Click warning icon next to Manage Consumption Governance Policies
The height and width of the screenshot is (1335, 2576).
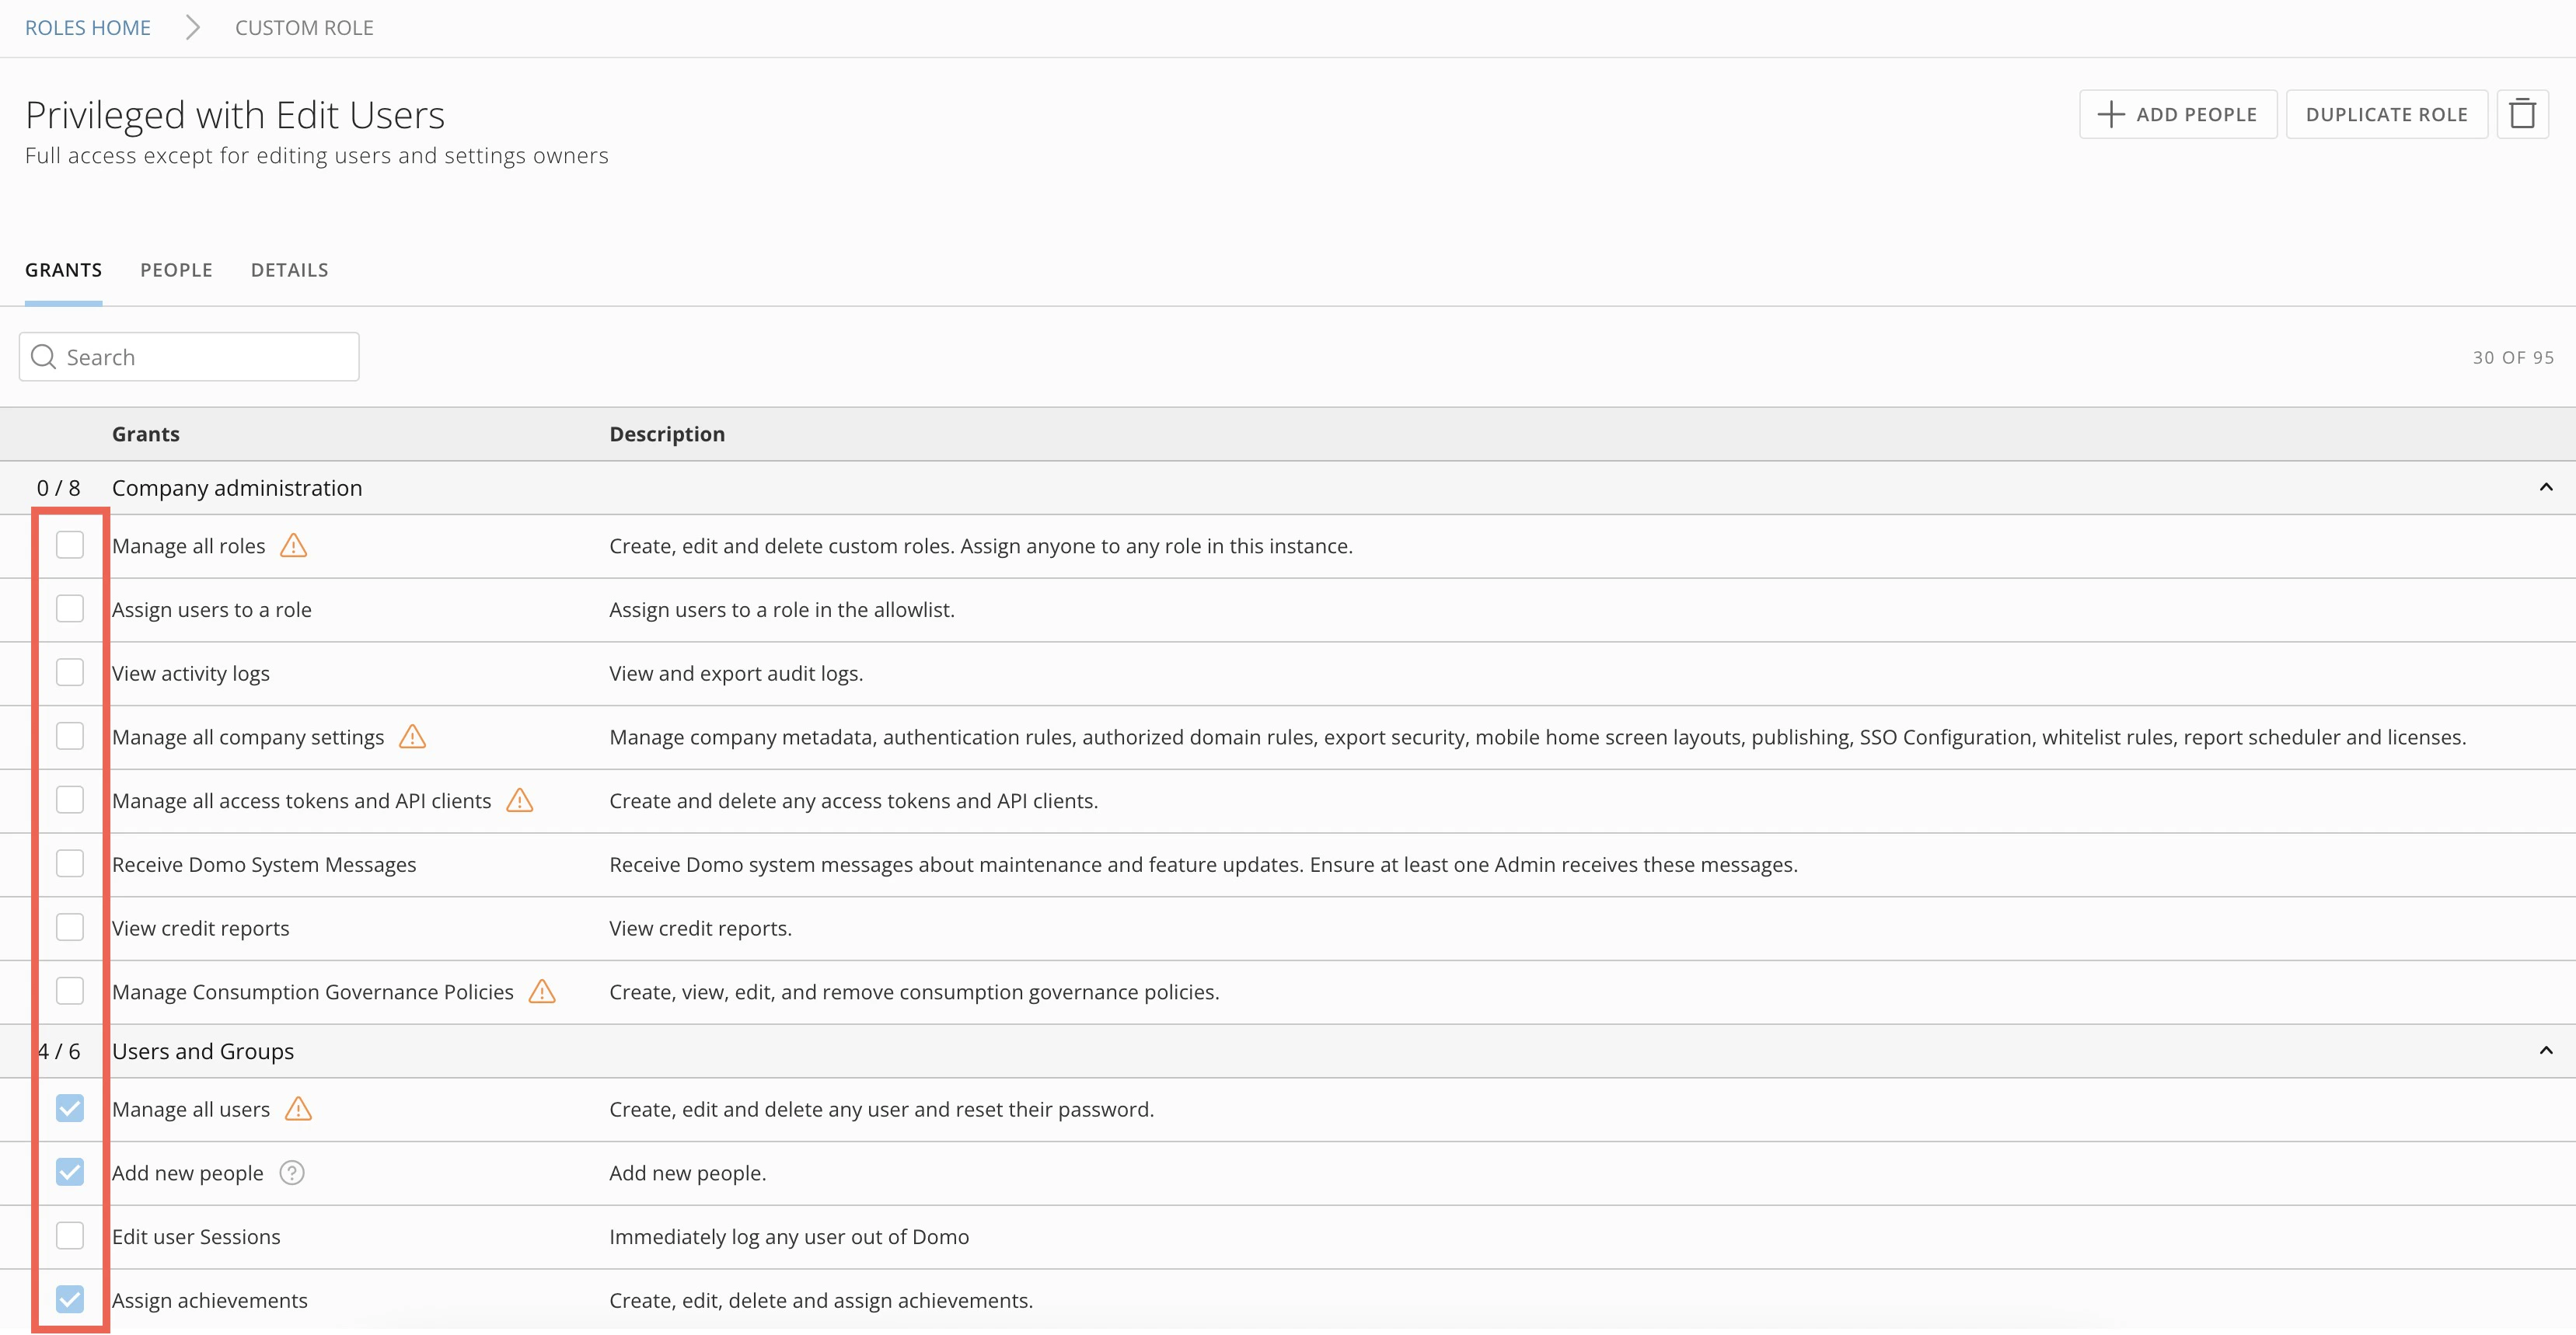542,992
